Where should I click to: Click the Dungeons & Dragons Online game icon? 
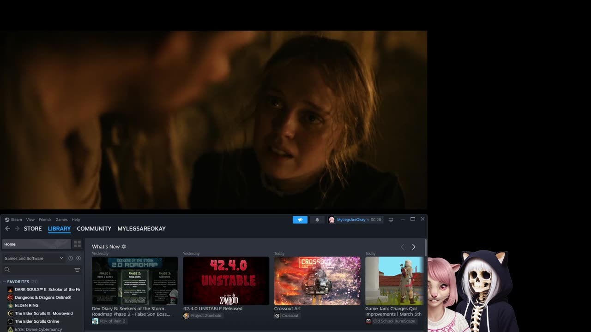click(10, 297)
